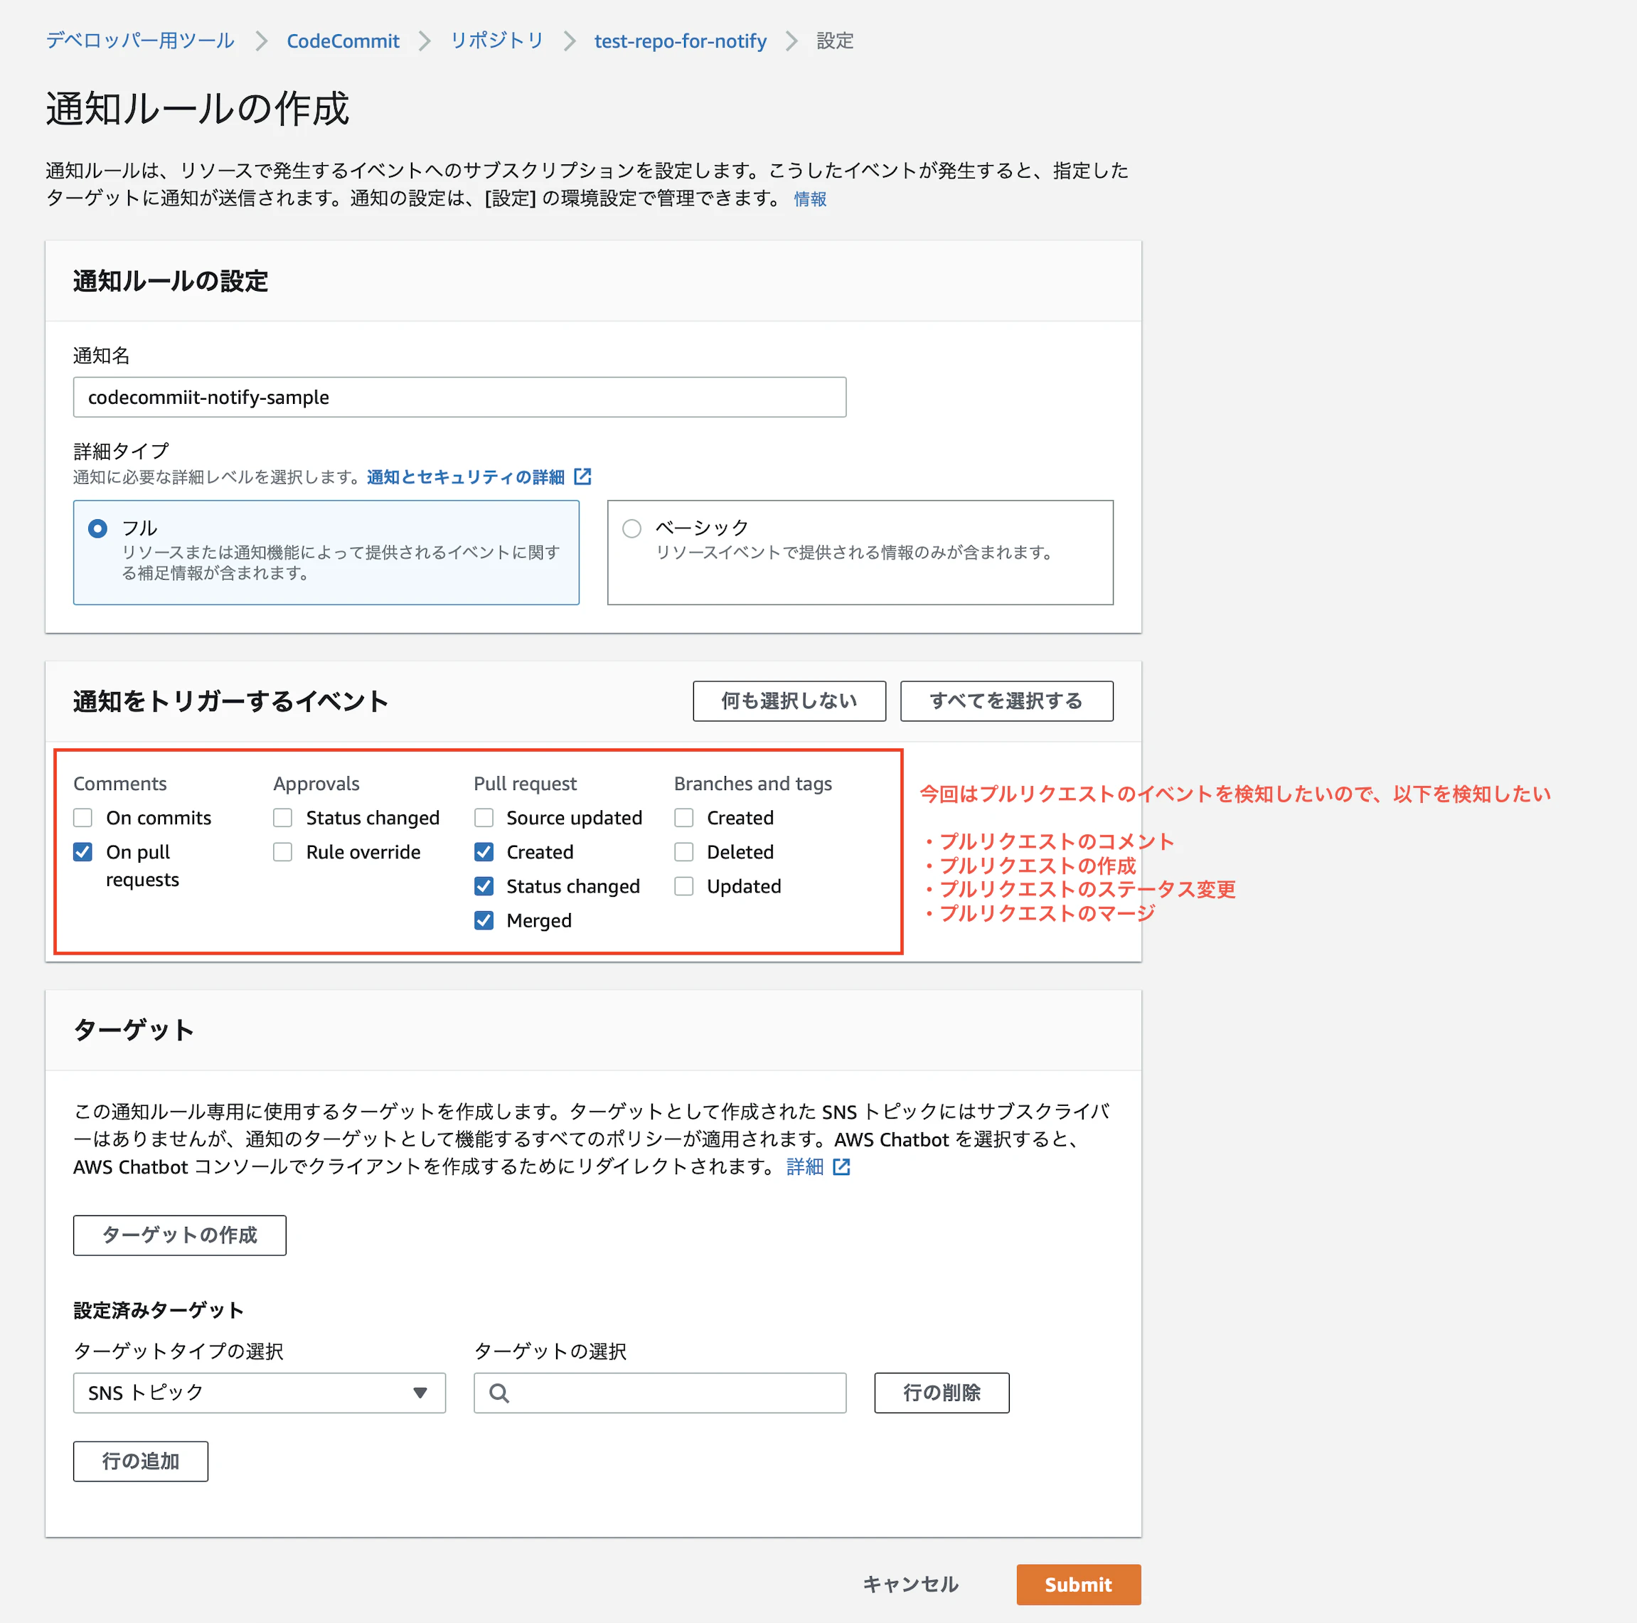Click the 情報 info link
This screenshot has height=1623, width=1637.
[x=810, y=198]
